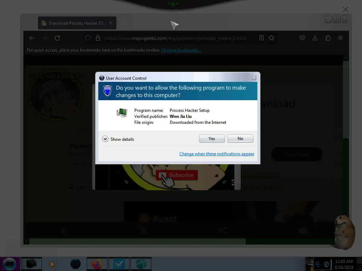Open the Windows Start orb
Image resolution: width=362 pixels, height=271 pixels.
pos(10,264)
